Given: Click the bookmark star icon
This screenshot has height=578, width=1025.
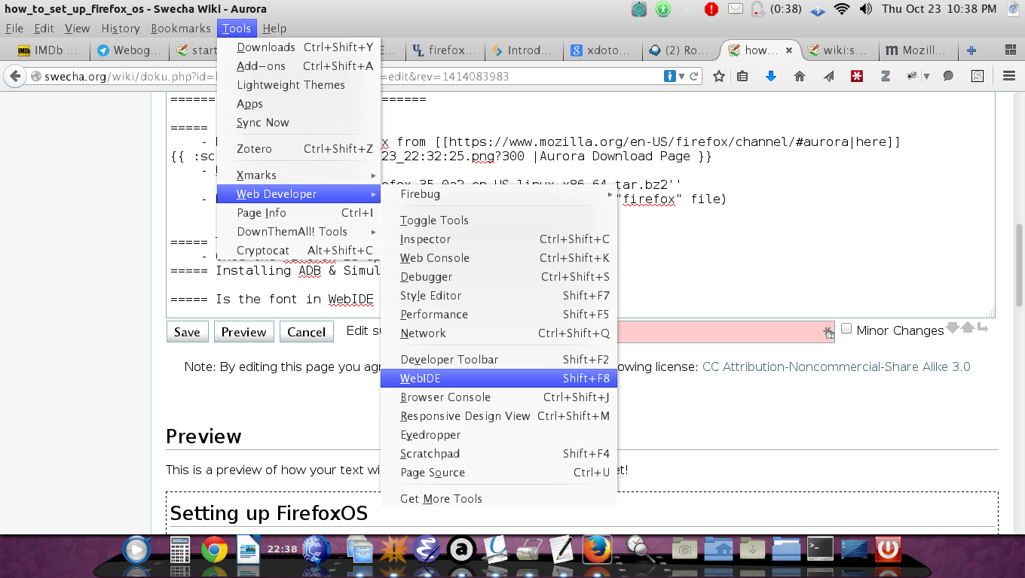Looking at the screenshot, I should [x=719, y=76].
